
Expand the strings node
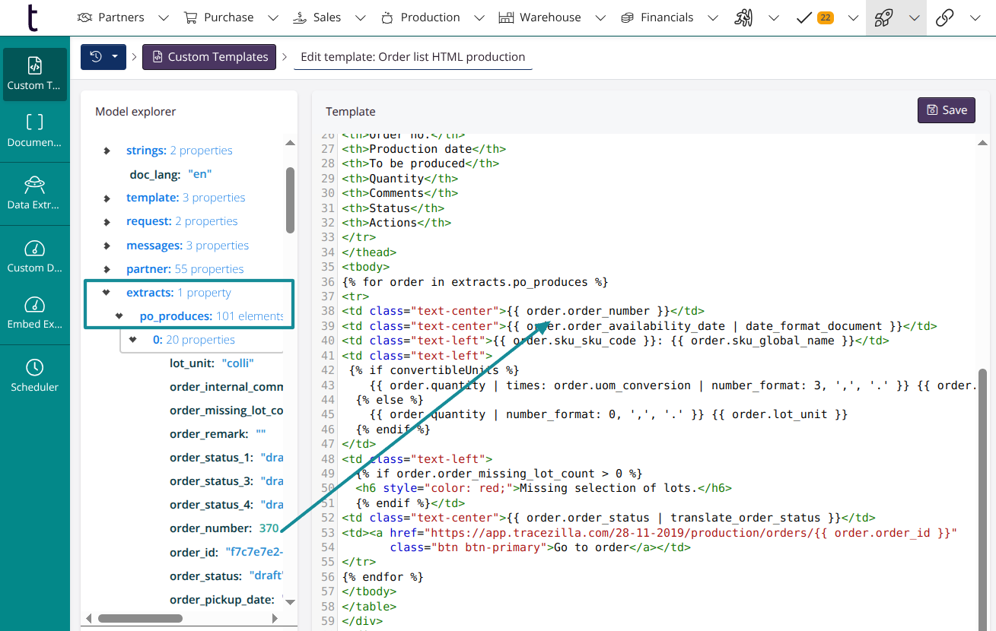tap(107, 151)
